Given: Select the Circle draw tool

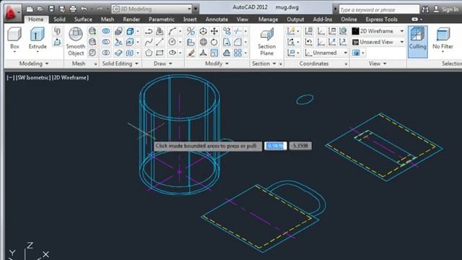Looking at the screenshot, I should [x=172, y=42].
